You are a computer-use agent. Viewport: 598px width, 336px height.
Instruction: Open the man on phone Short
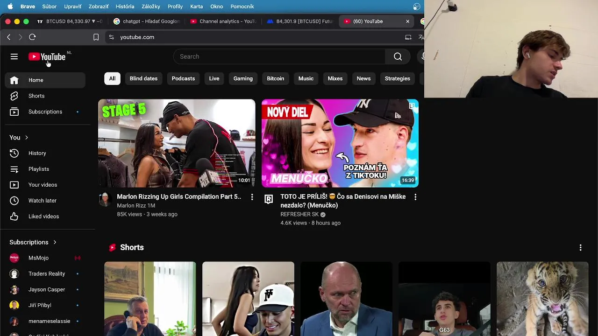pyautogui.click(x=150, y=299)
